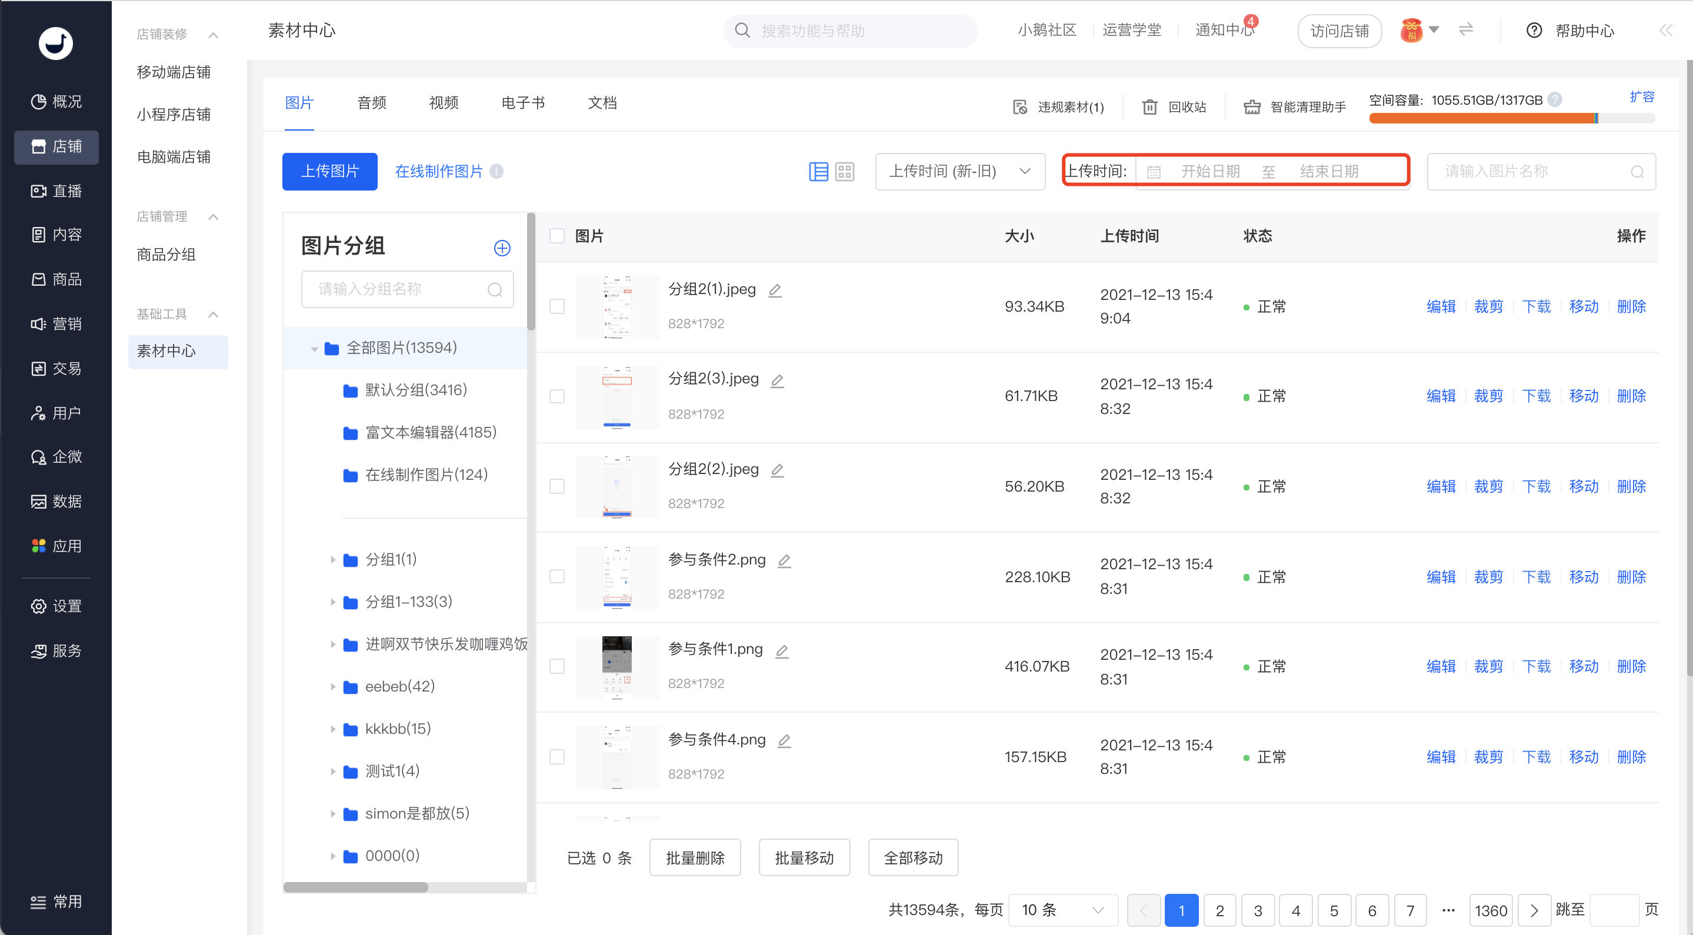Switch to the 电子书 tab
This screenshot has height=935, width=1693.
522,103
